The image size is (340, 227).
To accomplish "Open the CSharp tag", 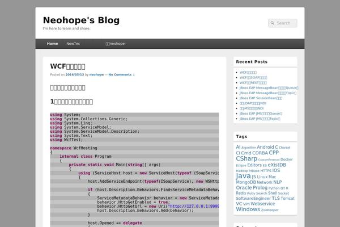I will [x=246, y=158].
